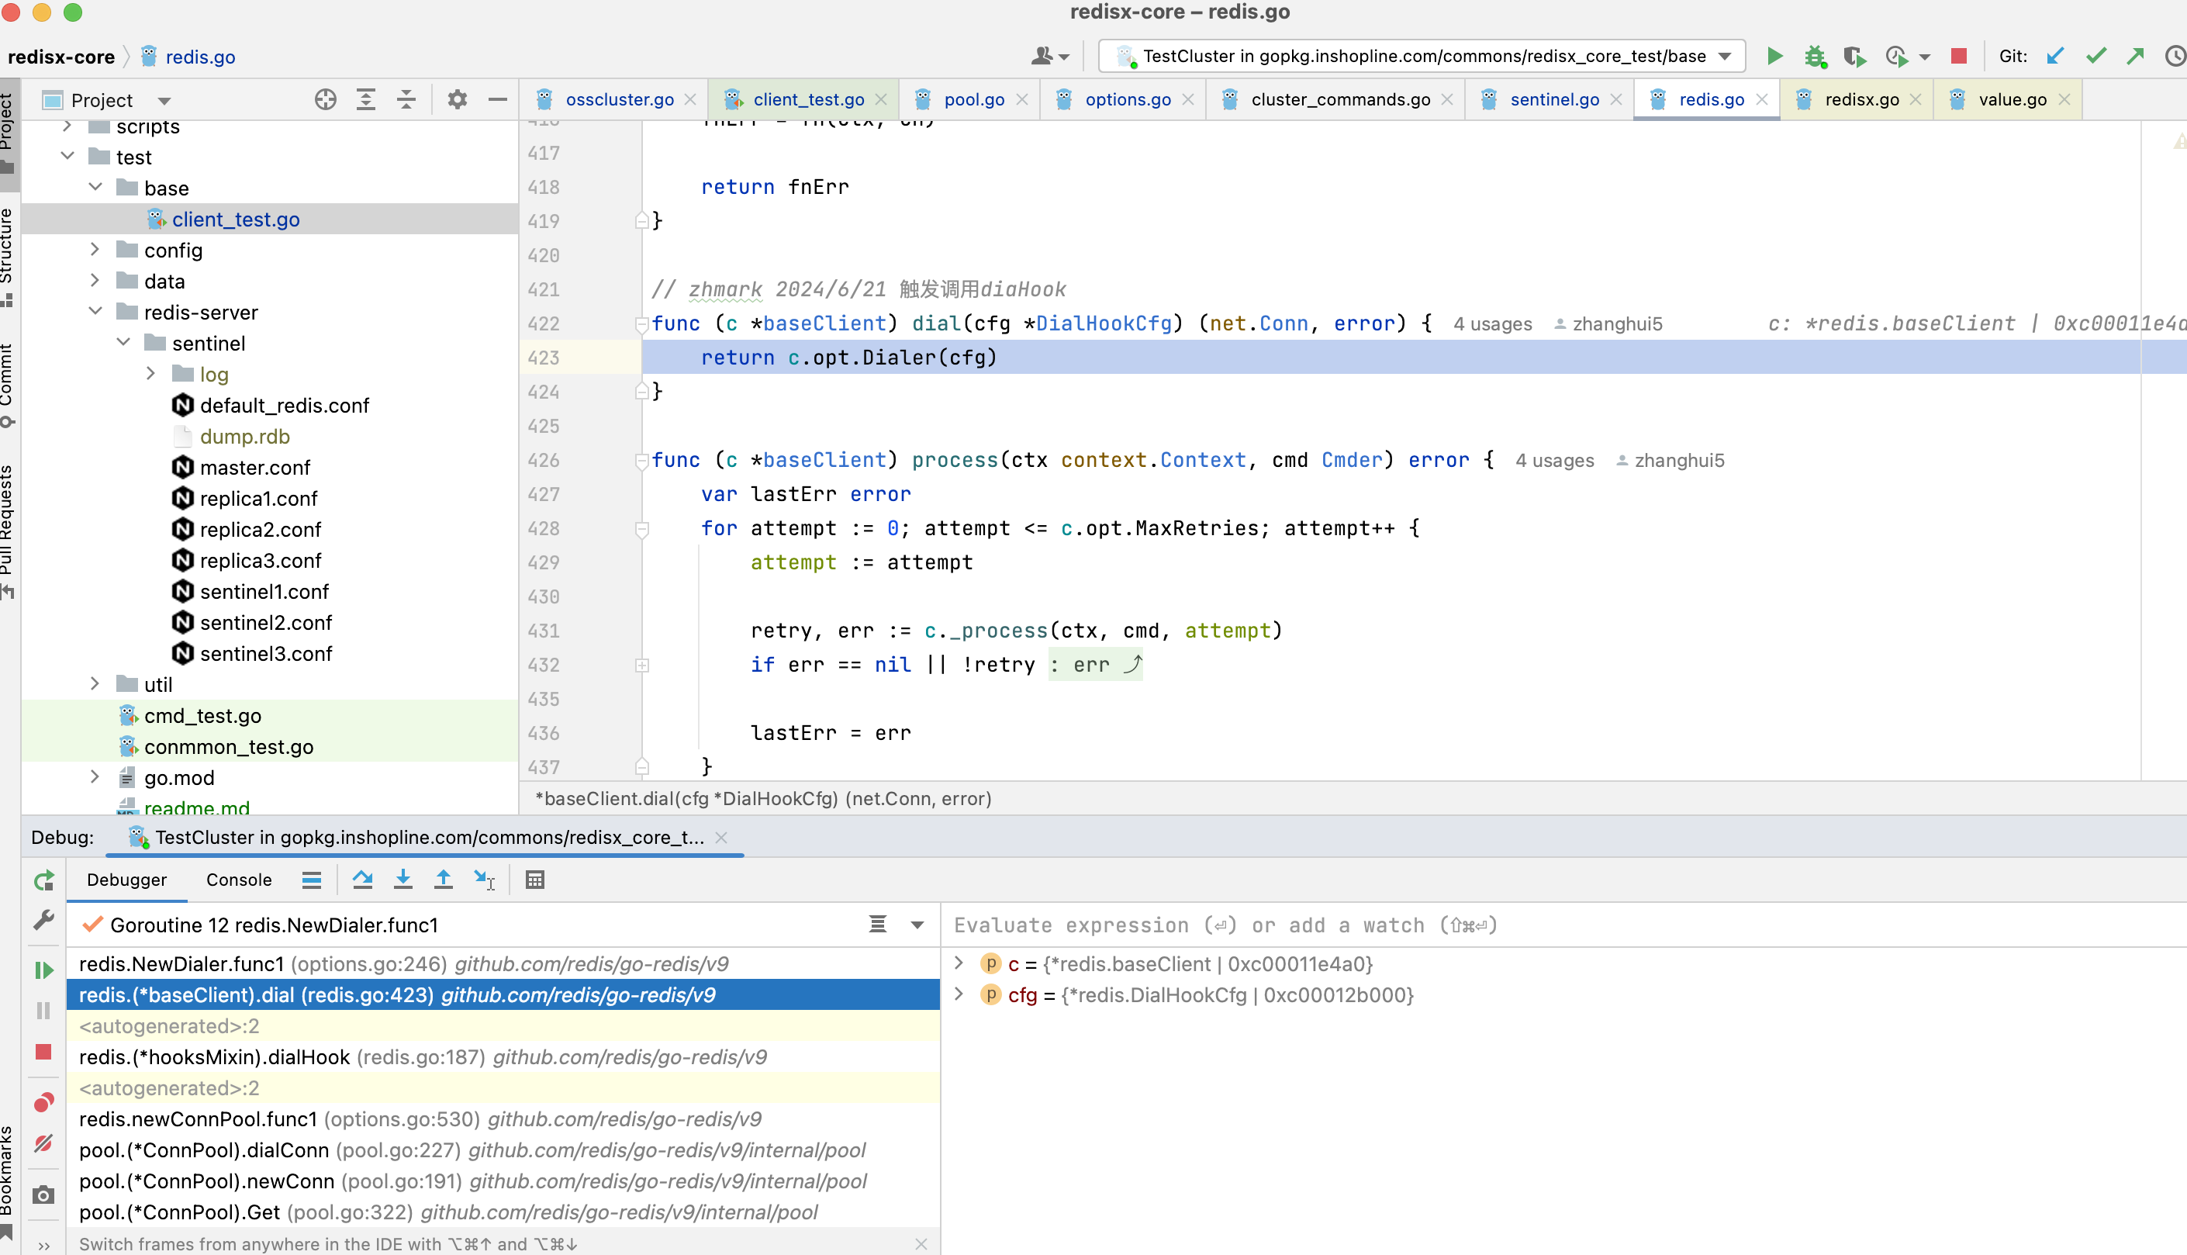2187x1255 pixels.
Task: Click the Evaluate expression input field
Action: pyautogui.click(x=1564, y=925)
